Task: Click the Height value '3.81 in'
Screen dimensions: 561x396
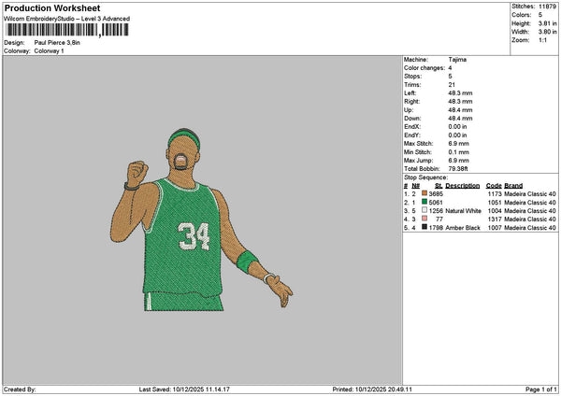Action: coord(547,23)
